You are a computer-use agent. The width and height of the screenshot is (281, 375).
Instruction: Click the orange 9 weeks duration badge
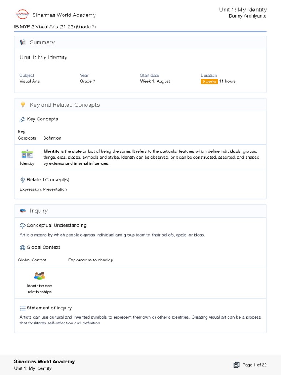[x=209, y=81]
